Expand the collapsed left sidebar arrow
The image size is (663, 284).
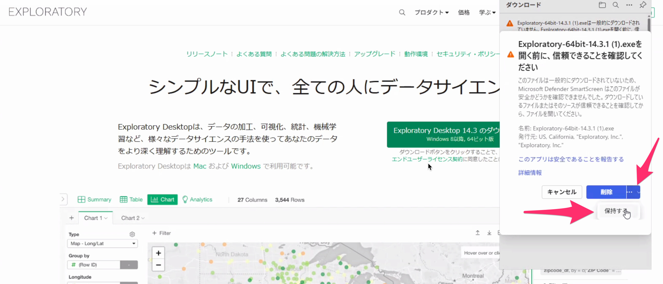coord(63,199)
